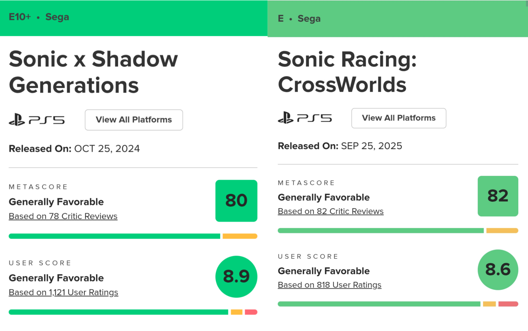Image resolution: width=528 pixels, height=331 pixels.
Task: Click yellow segment of Sonic x Shadow Metascore bar
Action: click(240, 236)
